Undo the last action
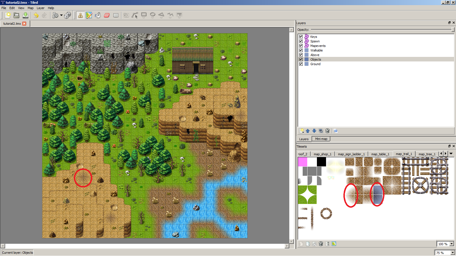The image size is (456, 256). click(x=36, y=15)
